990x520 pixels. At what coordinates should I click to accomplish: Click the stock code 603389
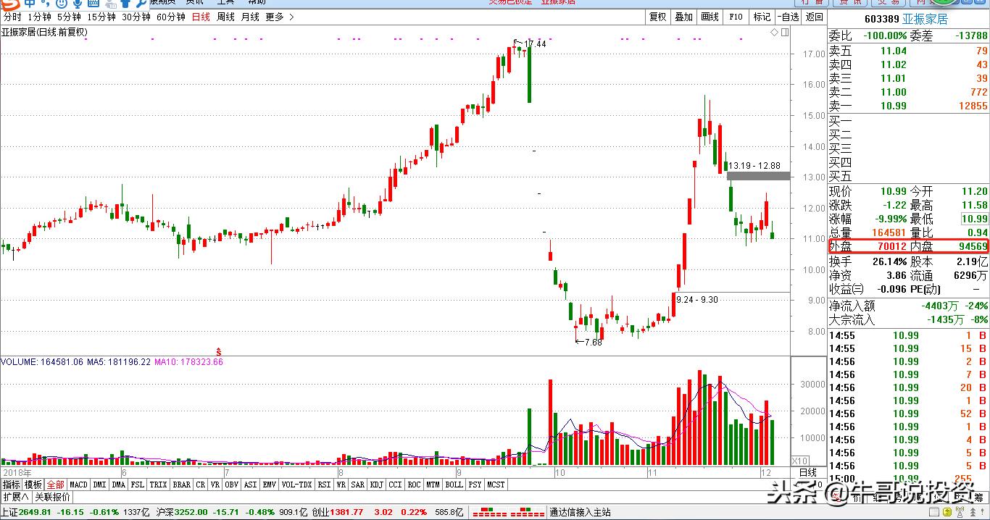coord(882,20)
